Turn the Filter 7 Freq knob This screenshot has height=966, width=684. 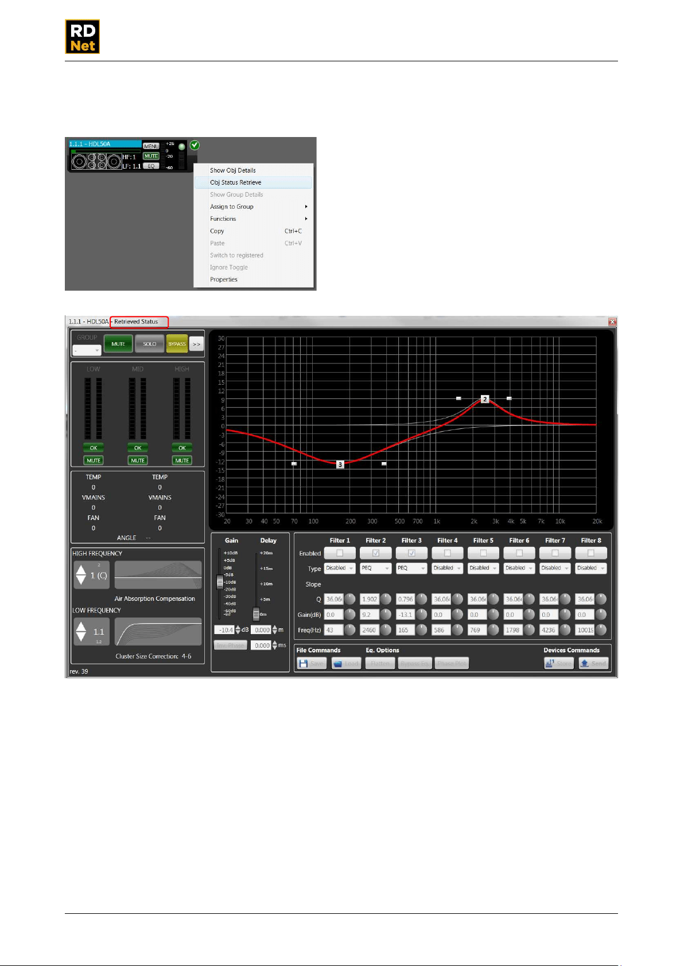[565, 630]
